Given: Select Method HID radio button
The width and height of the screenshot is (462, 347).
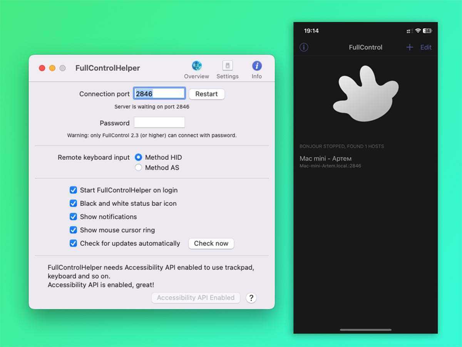Looking at the screenshot, I should (x=139, y=157).
